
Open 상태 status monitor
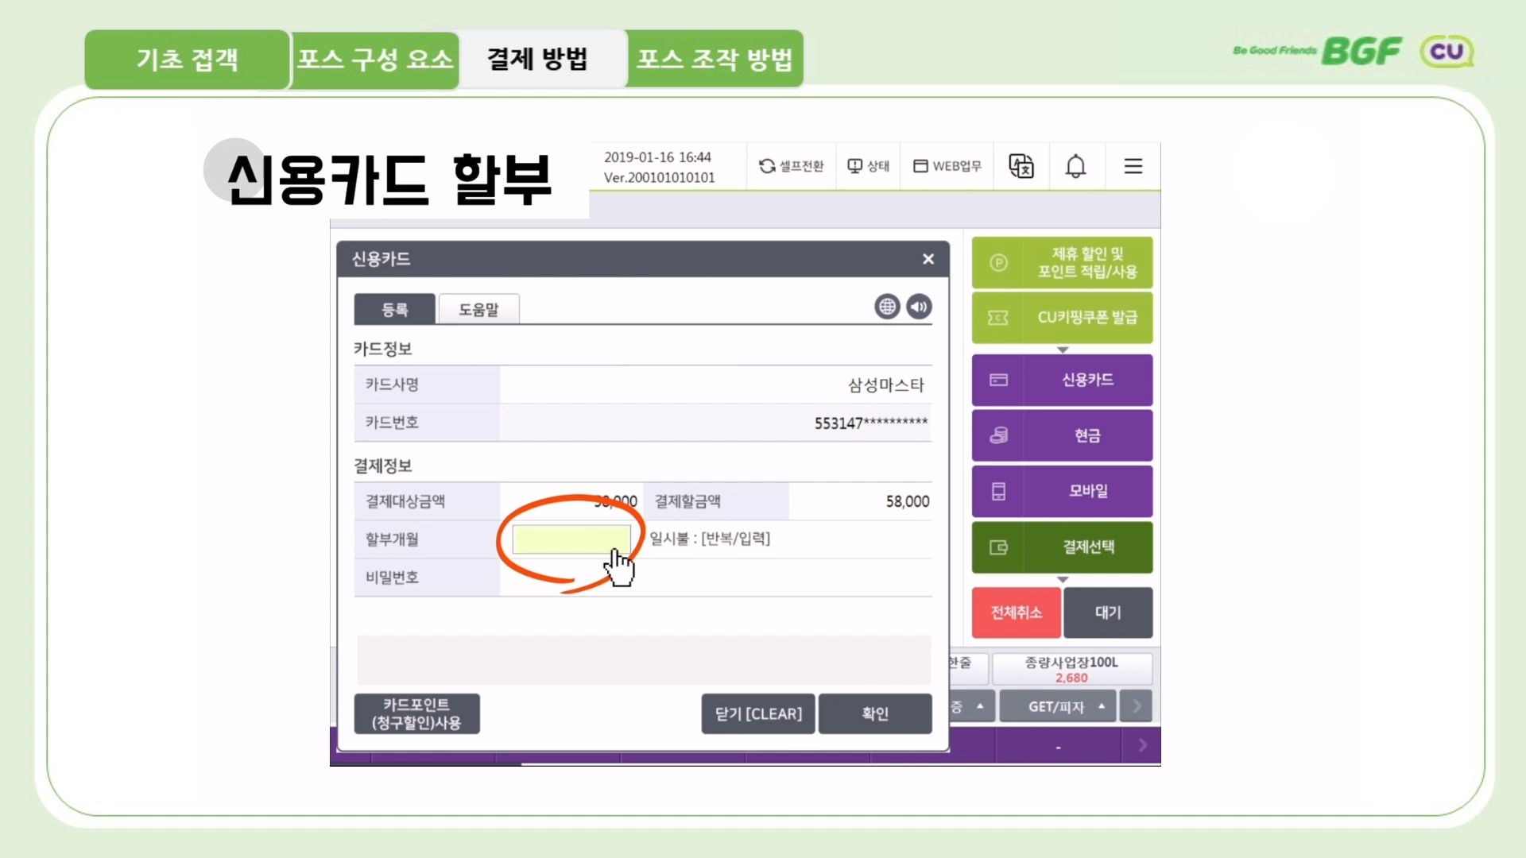click(x=868, y=166)
